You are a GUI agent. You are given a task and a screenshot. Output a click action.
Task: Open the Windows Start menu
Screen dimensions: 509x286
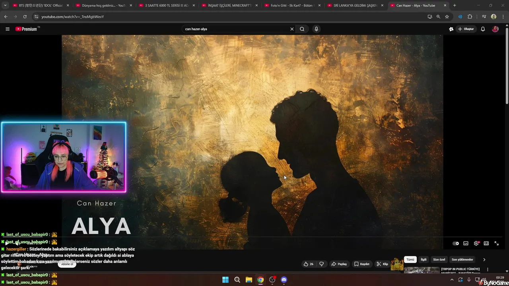225,280
